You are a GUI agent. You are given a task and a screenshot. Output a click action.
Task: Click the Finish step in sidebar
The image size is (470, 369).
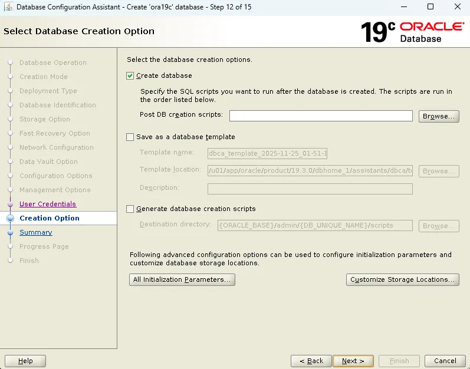tap(29, 261)
